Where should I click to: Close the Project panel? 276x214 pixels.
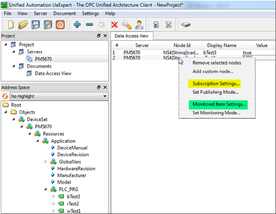[105, 36]
